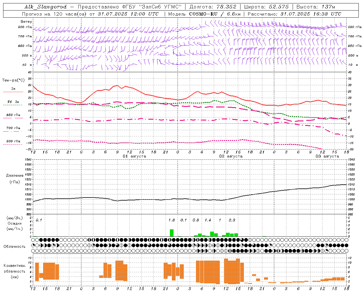Click the Осадки panel label
This screenshot has width=363, height=291.
15,223
